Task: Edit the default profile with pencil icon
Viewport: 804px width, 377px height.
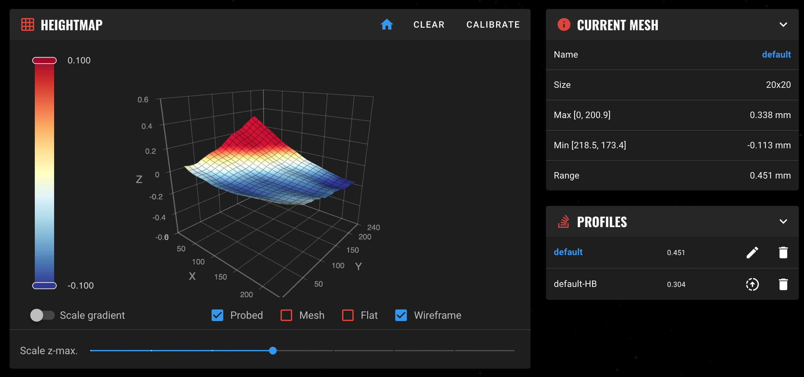Action: tap(752, 253)
